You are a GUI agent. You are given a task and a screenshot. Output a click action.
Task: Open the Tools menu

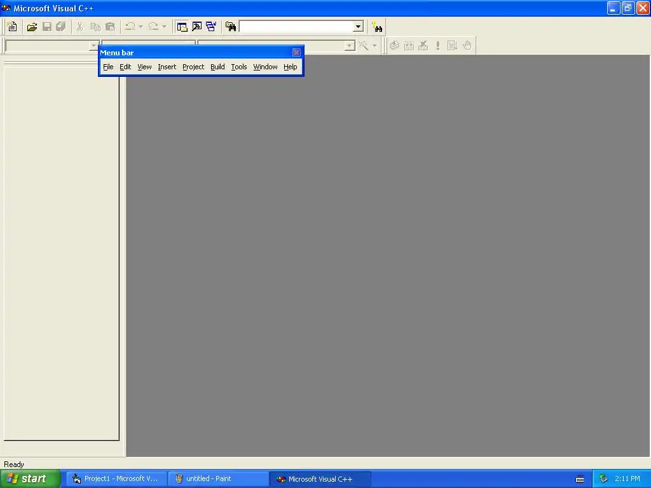[x=239, y=67]
